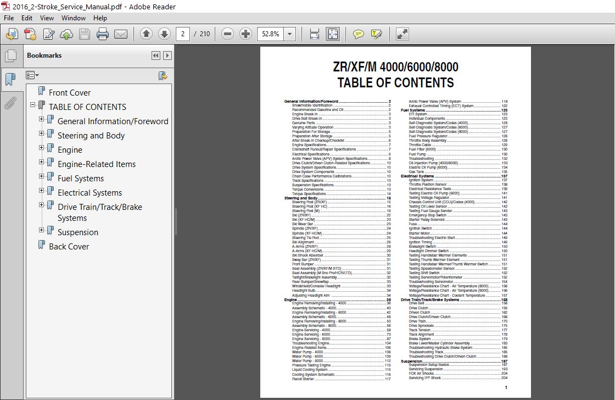This screenshot has width=615, height=400.
Task: Click the email envelope icon
Action: tap(121, 34)
